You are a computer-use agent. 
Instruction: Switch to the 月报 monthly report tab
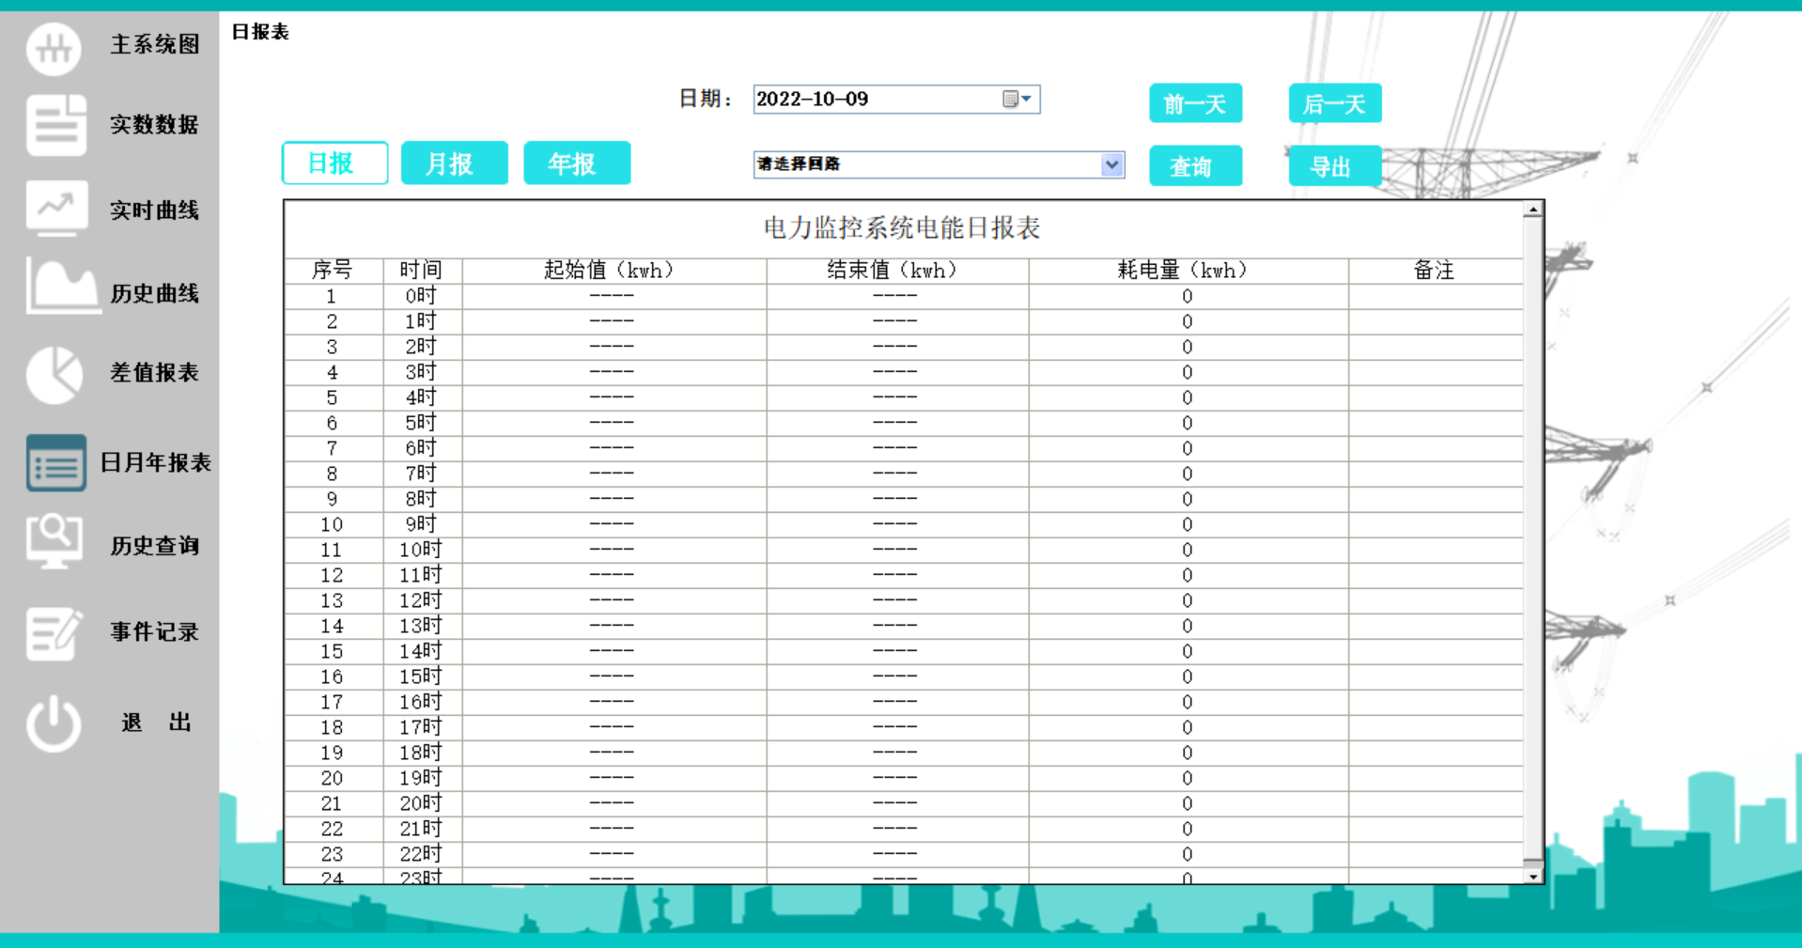pyautogui.click(x=454, y=163)
